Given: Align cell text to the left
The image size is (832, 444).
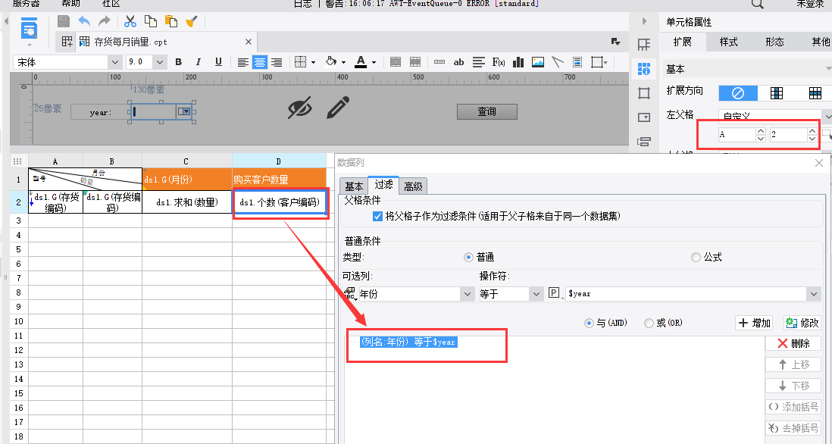Looking at the screenshot, I should 243,62.
